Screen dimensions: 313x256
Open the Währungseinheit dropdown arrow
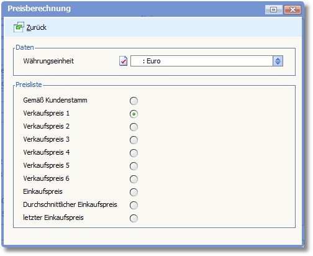(278, 61)
